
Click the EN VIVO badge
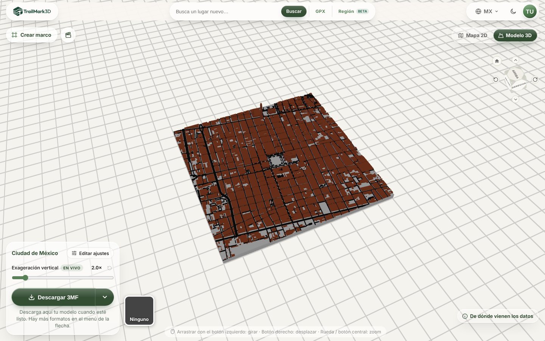coord(72,268)
